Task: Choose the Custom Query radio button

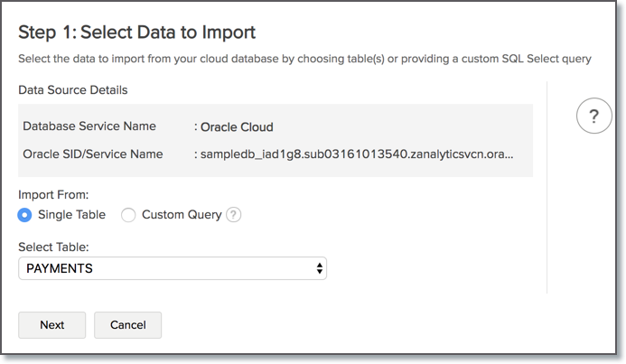Action: pyautogui.click(x=128, y=215)
